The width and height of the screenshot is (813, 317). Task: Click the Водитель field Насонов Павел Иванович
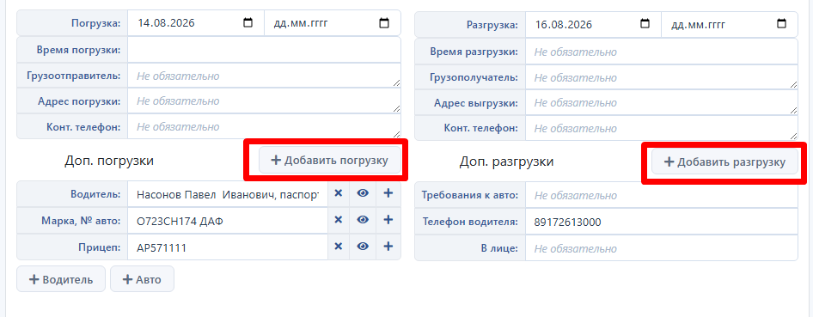[228, 194]
